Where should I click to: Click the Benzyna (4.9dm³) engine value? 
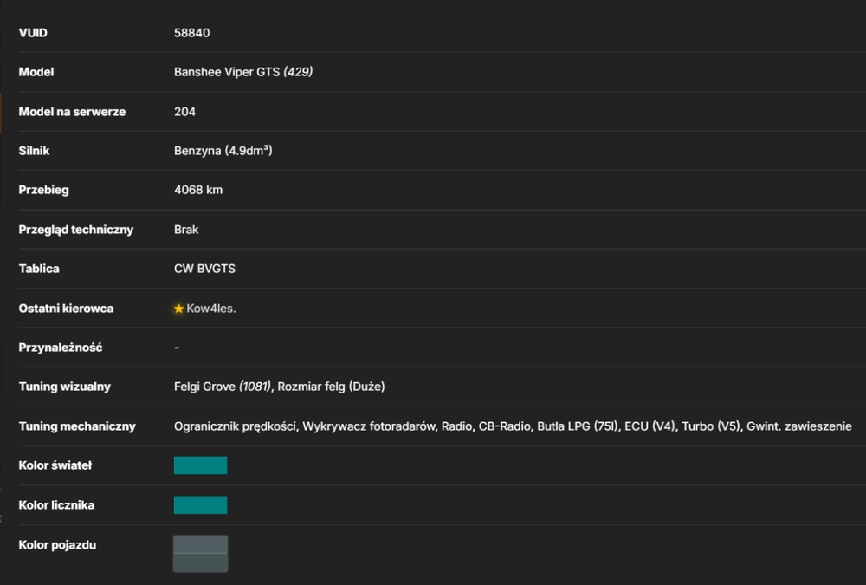223,151
